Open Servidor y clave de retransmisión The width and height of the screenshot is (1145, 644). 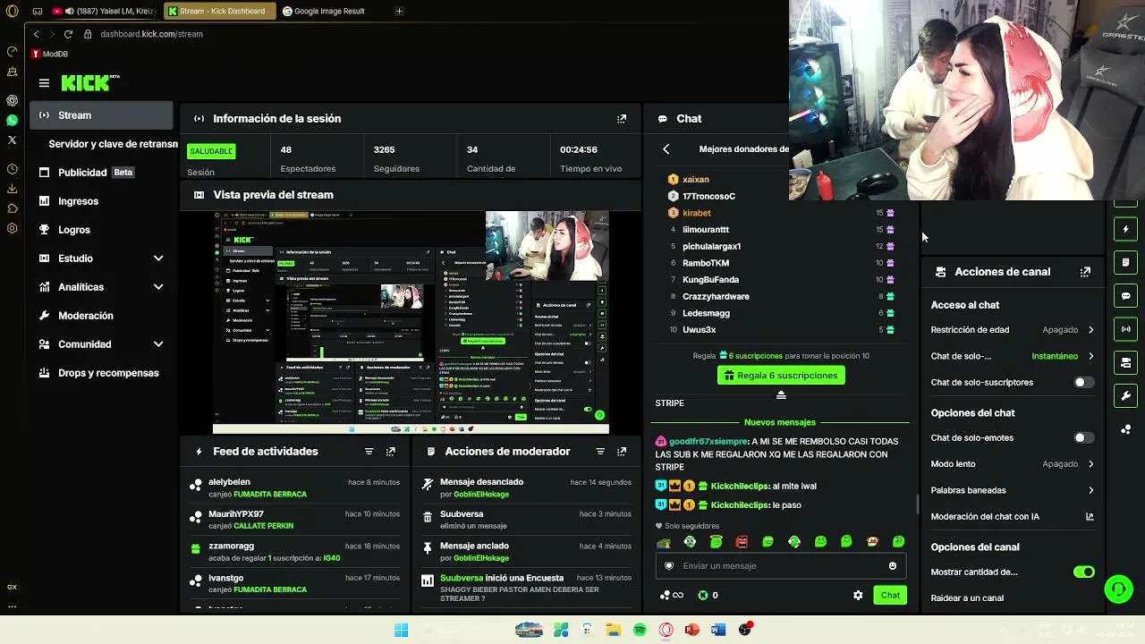(113, 144)
